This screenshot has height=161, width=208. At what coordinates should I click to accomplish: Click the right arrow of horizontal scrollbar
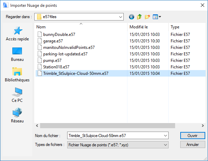click(x=203, y=125)
